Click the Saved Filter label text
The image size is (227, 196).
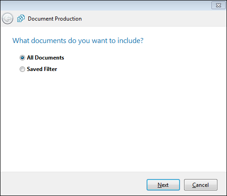(42, 69)
